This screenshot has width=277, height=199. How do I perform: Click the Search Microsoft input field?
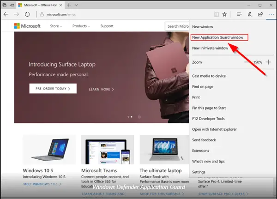[x=177, y=26]
